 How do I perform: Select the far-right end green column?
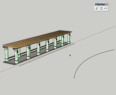pos(69,38)
